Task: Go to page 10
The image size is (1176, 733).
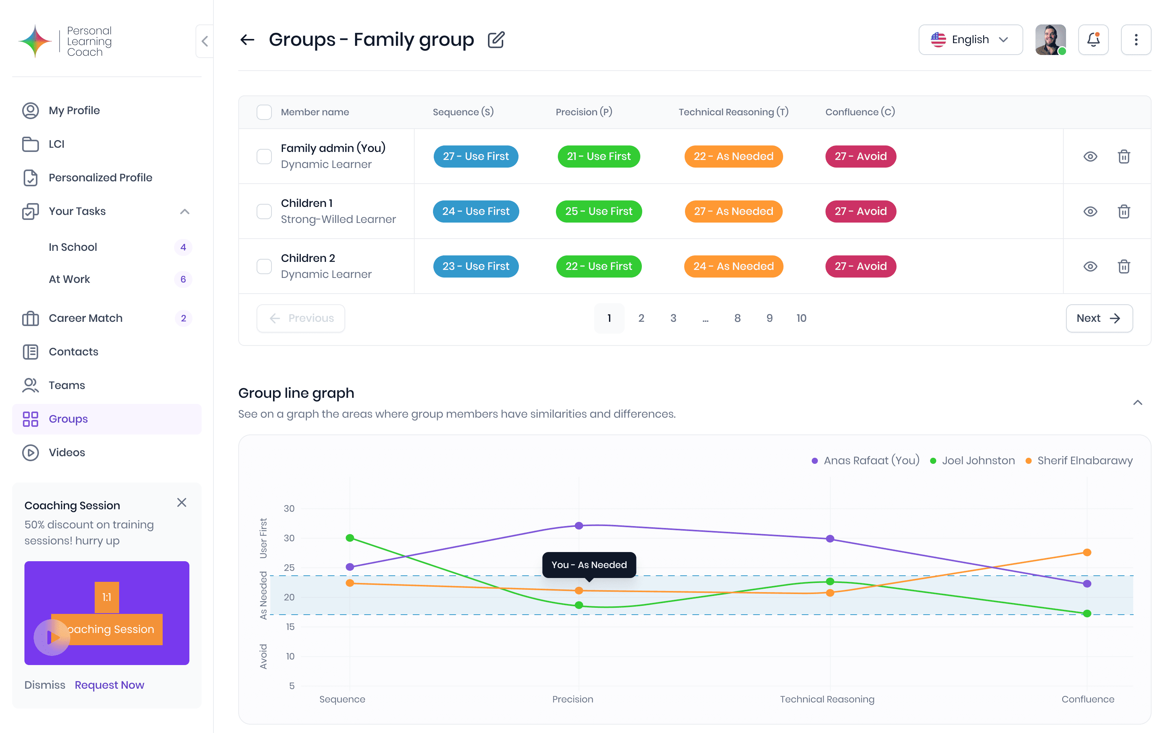Action: pyautogui.click(x=801, y=318)
